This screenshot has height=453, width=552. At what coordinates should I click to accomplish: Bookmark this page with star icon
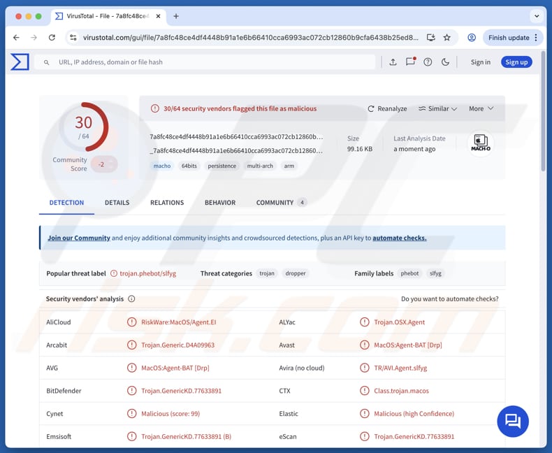point(446,38)
